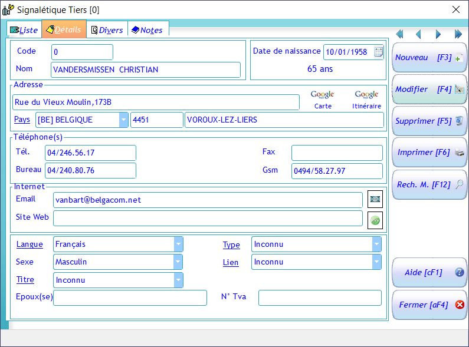Go to previous record arrow
469x347 pixels.
point(419,34)
